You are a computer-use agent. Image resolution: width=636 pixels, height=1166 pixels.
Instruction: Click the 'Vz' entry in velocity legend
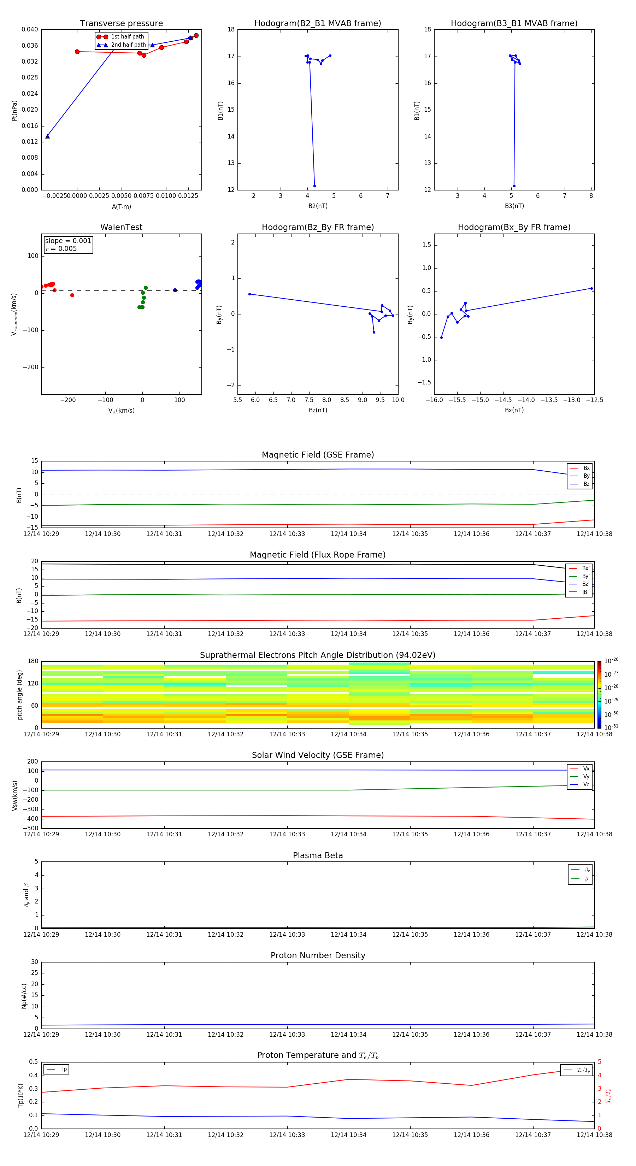[x=580, y=784]
